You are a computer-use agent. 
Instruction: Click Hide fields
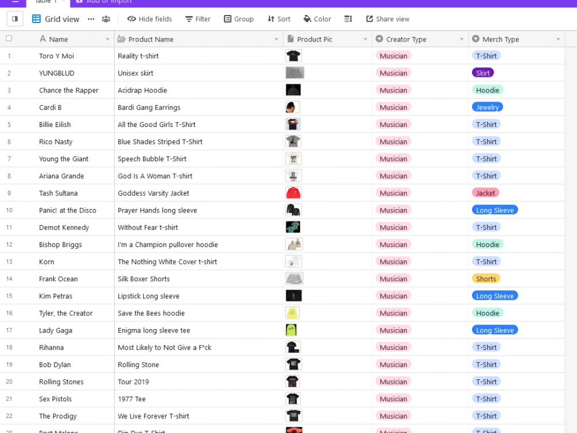pyautogui.click(x=149, y=19)
